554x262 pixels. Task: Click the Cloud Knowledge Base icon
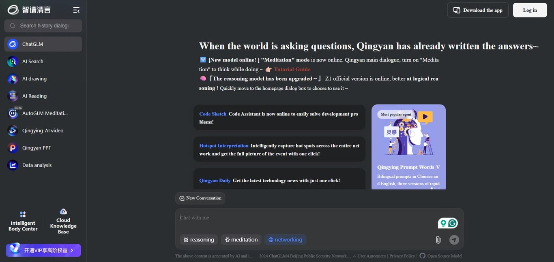(63, 211)
